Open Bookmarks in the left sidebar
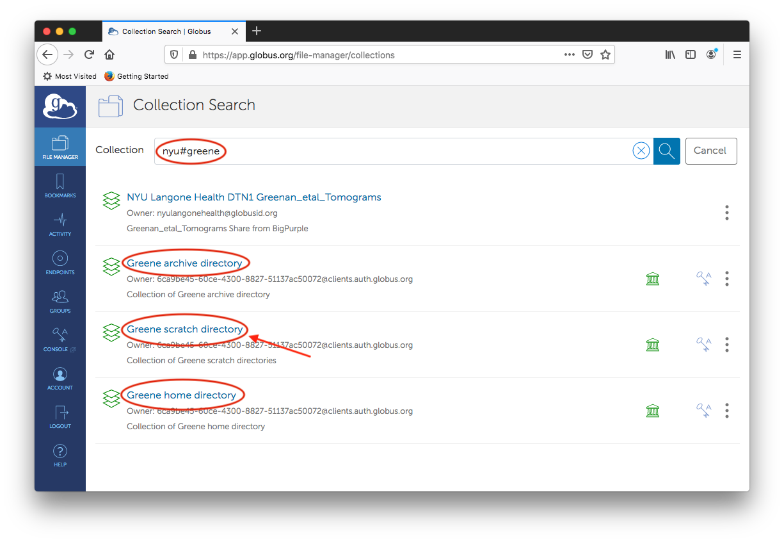 (x=60, y=185)
